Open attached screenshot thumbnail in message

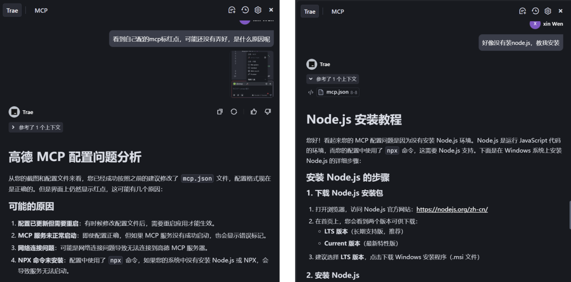click(252, 74)
